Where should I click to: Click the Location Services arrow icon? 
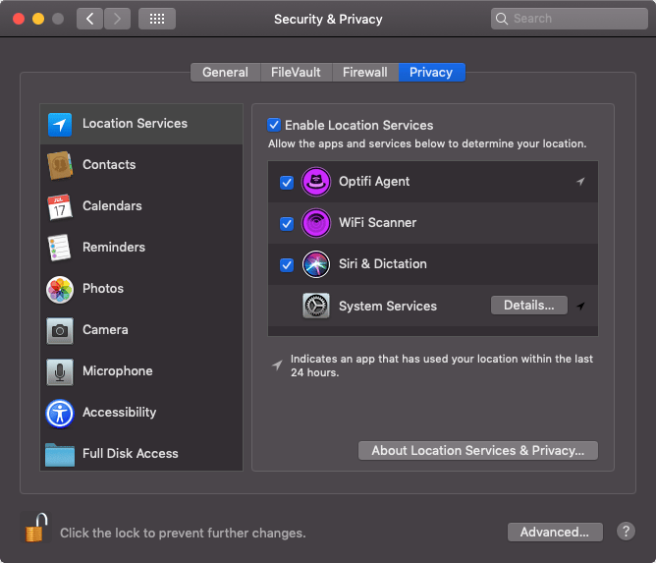[x=59, y=125]
